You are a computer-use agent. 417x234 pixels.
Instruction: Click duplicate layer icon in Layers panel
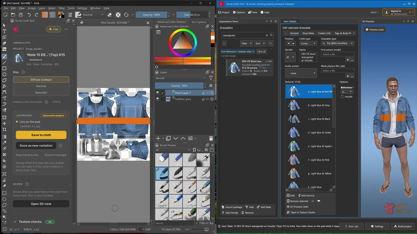(x=168, y=138)
